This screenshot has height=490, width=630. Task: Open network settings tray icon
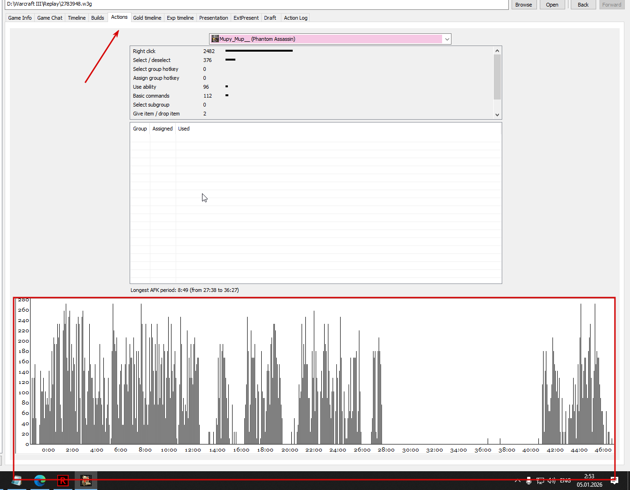[x=540, y=481]
